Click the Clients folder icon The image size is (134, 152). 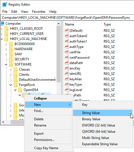pos(15,75)
